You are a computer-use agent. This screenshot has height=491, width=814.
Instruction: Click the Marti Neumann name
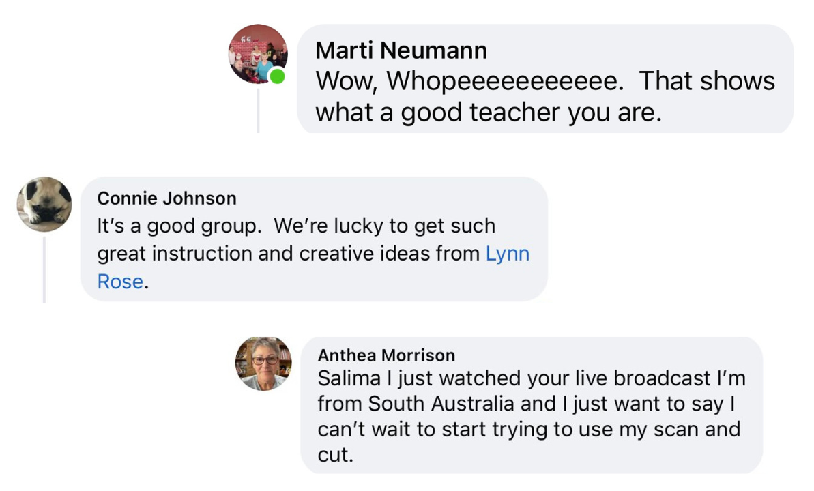(401, 50)
